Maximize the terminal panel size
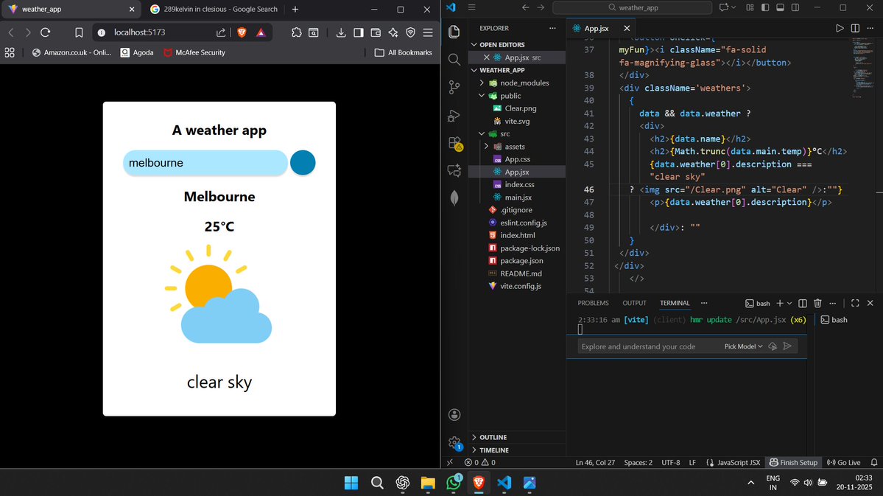 (x=855, y=303)
